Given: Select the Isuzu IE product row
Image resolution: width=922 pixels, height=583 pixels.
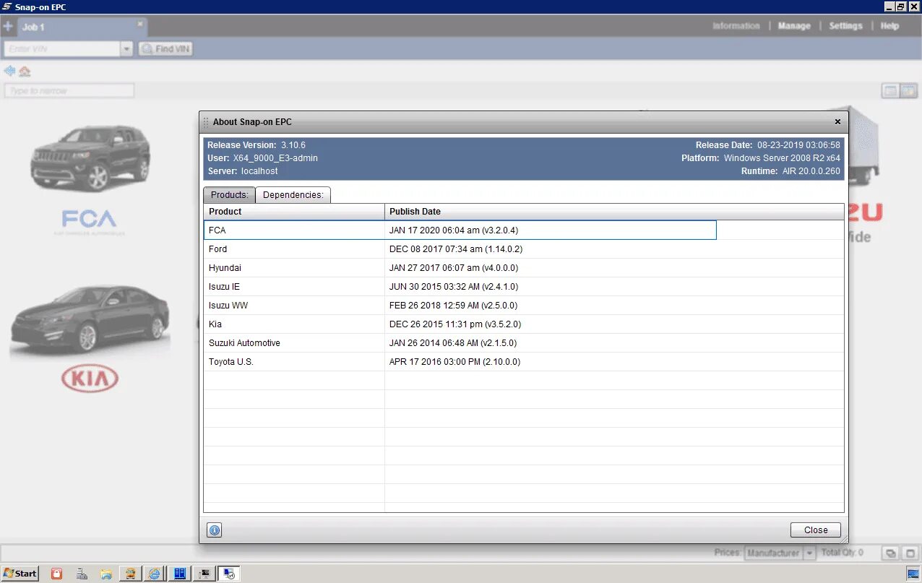Looking at the screenshot, I should click(524, 287).
